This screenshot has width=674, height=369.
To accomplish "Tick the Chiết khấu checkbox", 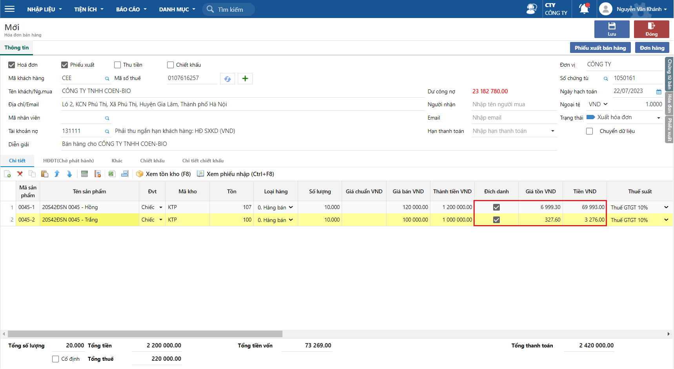I will [x=170, y=65].
